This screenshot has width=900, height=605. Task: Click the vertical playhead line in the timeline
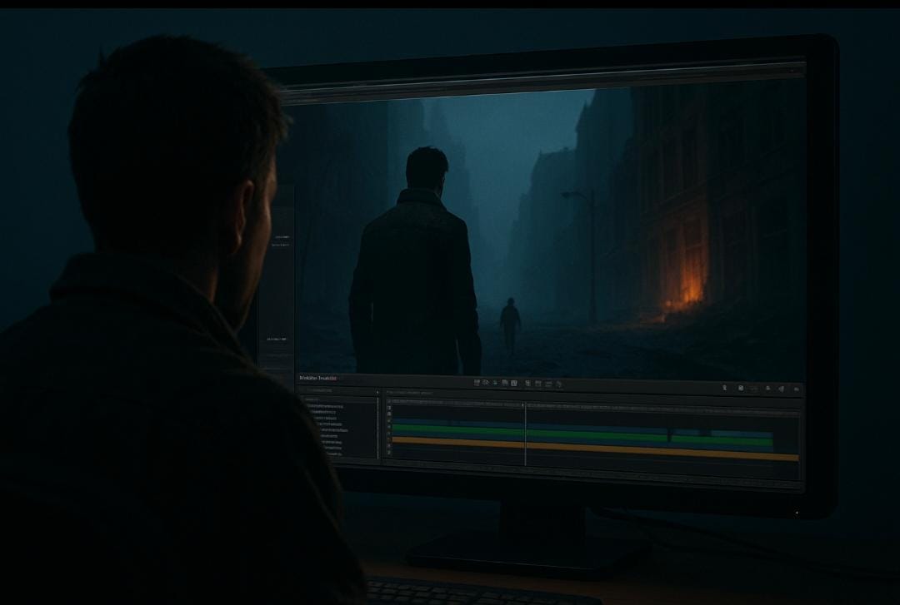coord(525,434)
